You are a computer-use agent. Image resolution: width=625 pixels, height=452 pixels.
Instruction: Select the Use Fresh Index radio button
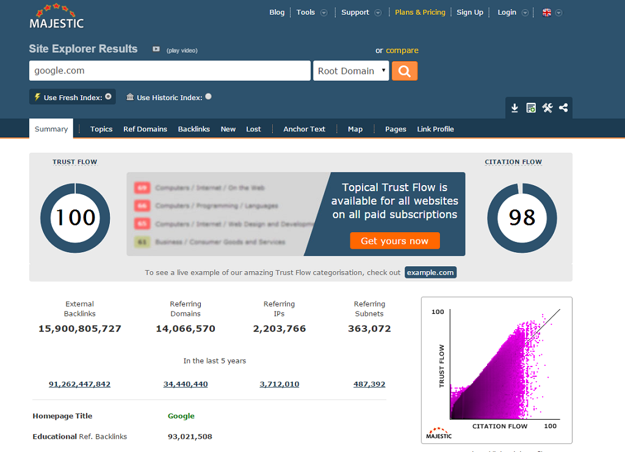(x=108, y=97)
